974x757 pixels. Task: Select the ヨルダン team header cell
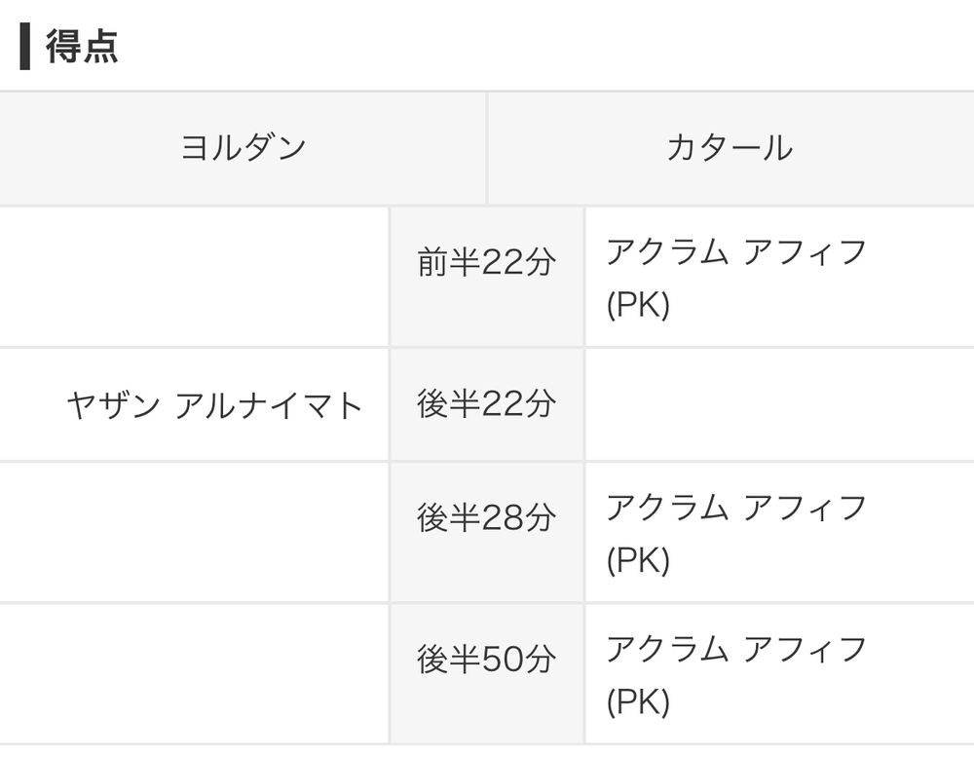pyautogui.click(x=243, y=148)
